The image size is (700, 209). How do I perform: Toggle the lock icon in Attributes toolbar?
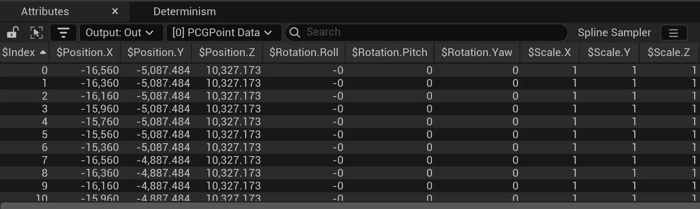tap(13, 32)
